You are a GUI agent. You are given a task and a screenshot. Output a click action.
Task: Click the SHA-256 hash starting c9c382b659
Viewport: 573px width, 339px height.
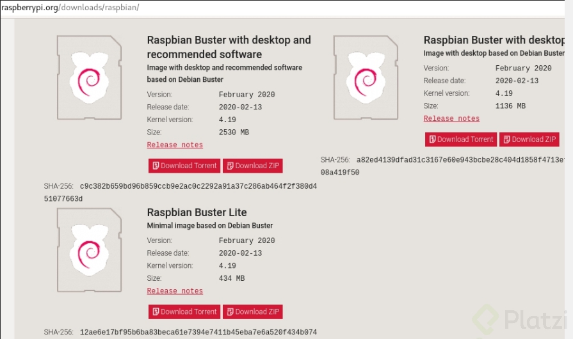pyautogui.click(x=198, y=186)
